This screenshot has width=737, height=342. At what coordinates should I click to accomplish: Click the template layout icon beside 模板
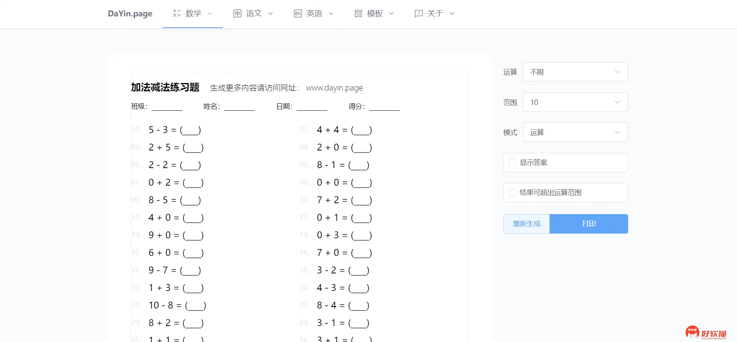[358, 14]
